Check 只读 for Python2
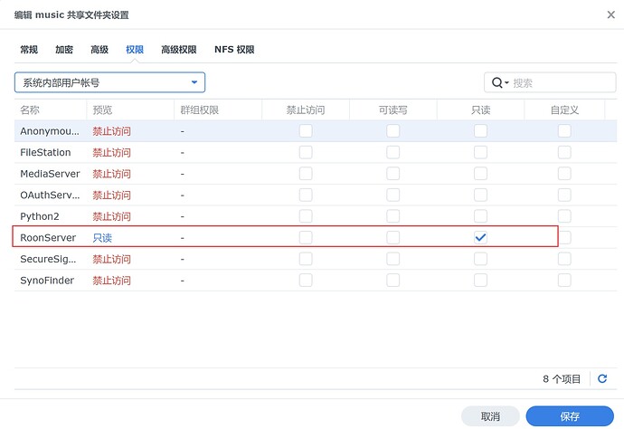This screenshot has width=624, height=429. click(x=480, y=216)
